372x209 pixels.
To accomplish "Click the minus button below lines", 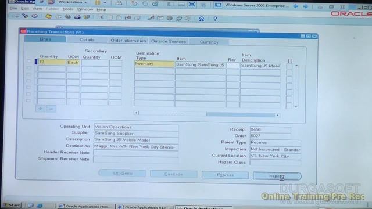I will click(x=51, y=109).
